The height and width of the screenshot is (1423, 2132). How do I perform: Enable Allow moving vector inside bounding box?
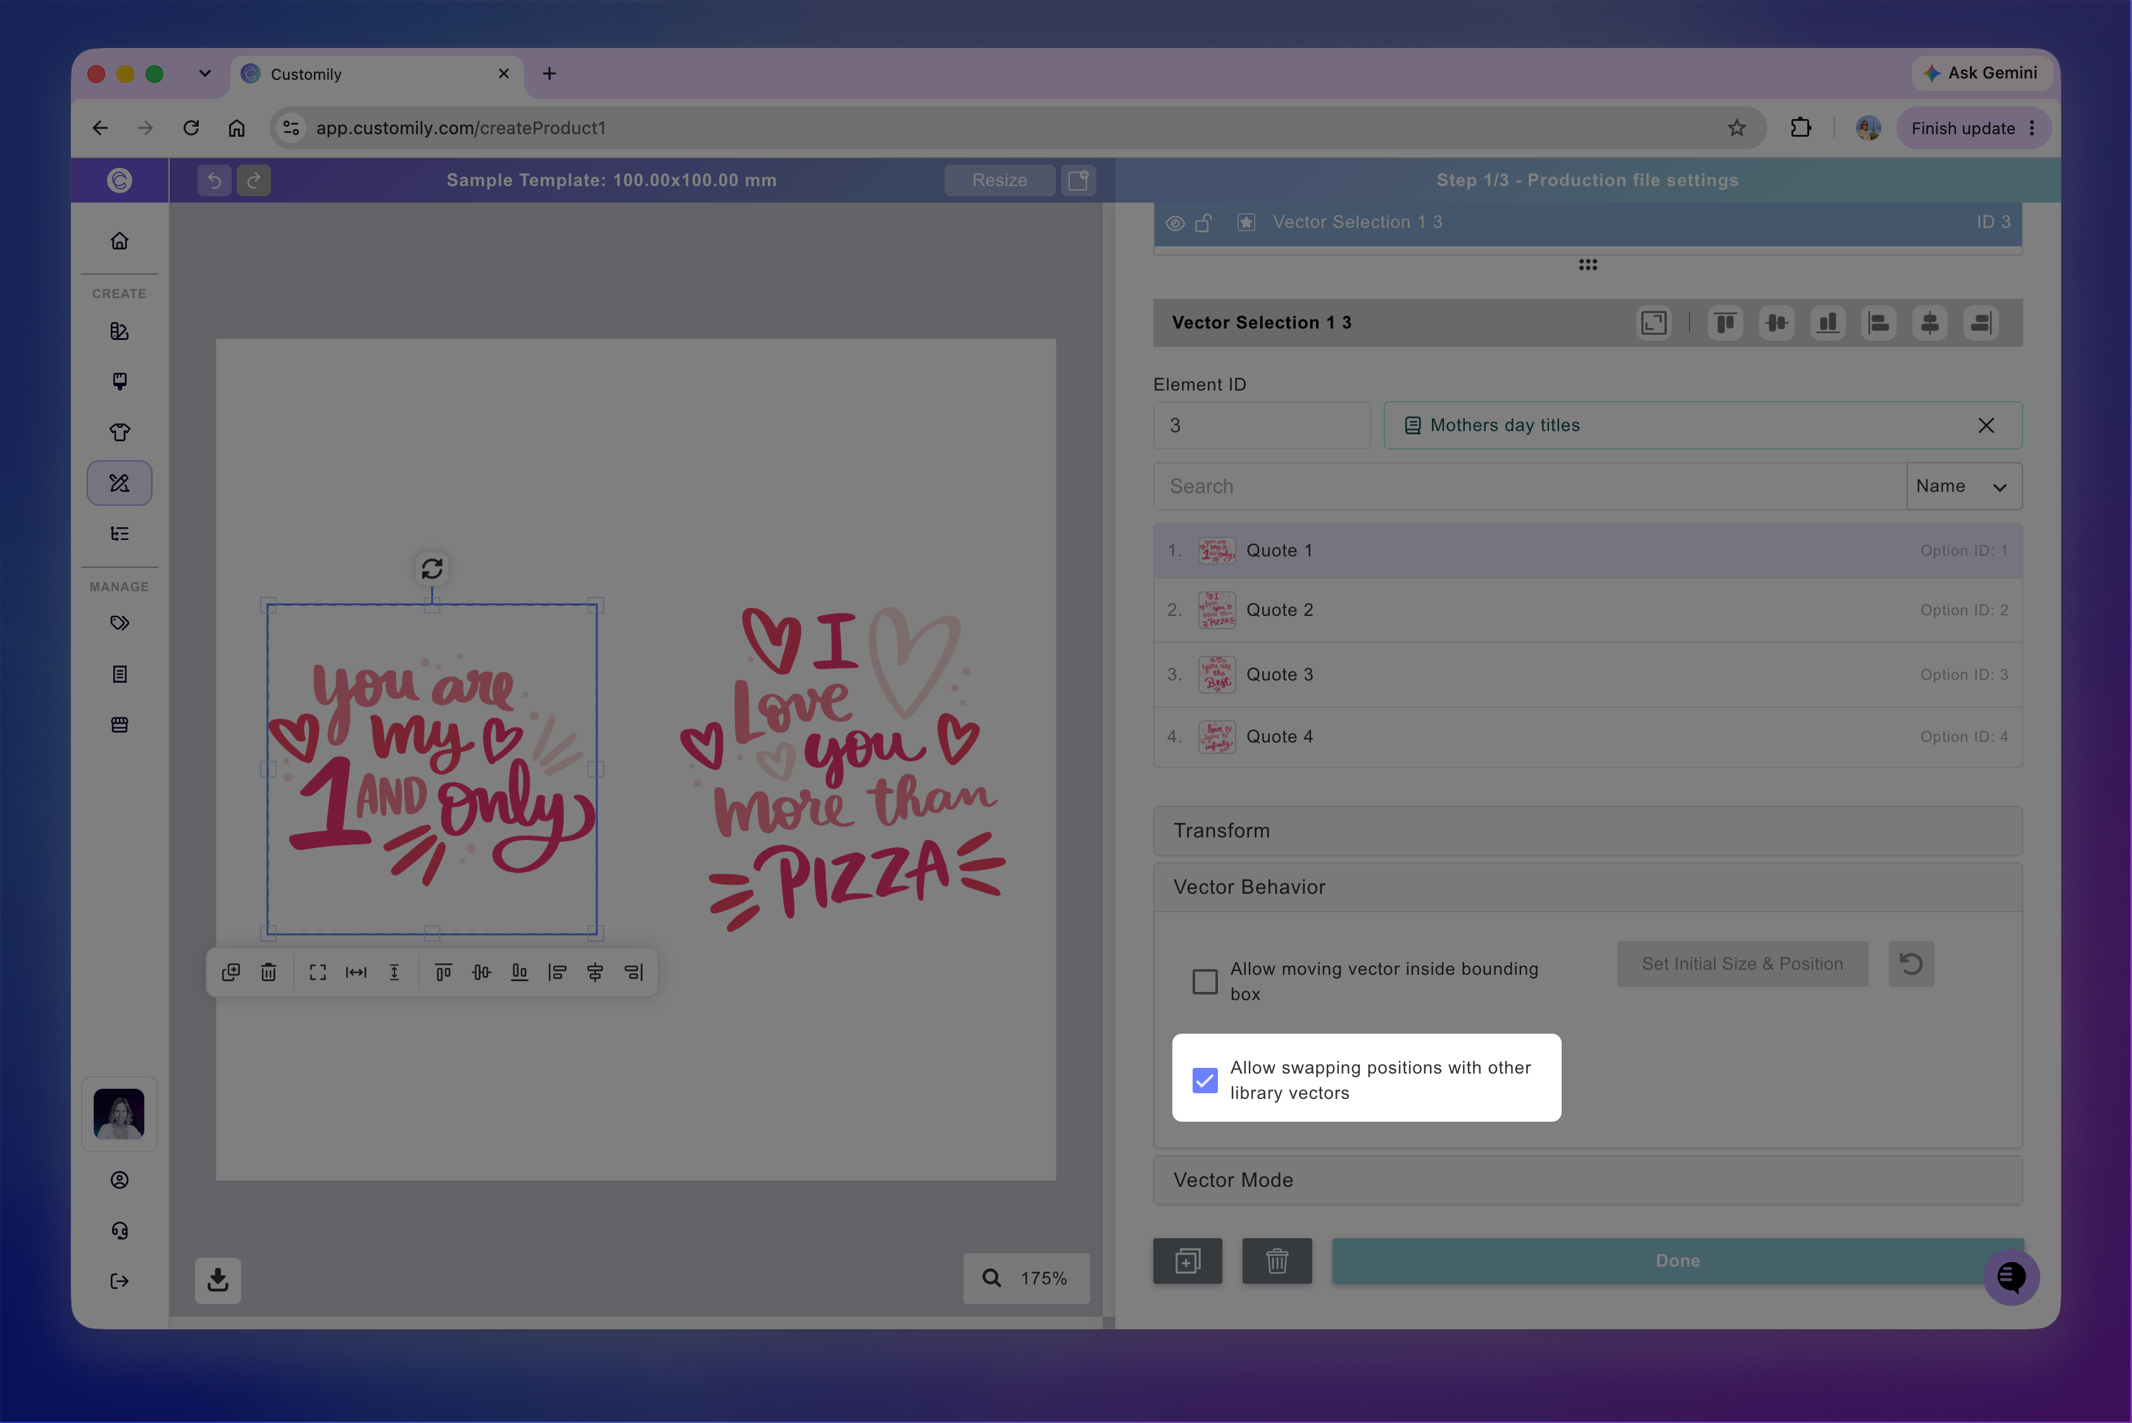(x=1205, y=982)
